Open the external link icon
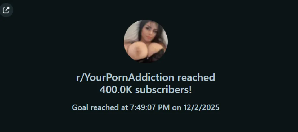 (x=6, y=10)
